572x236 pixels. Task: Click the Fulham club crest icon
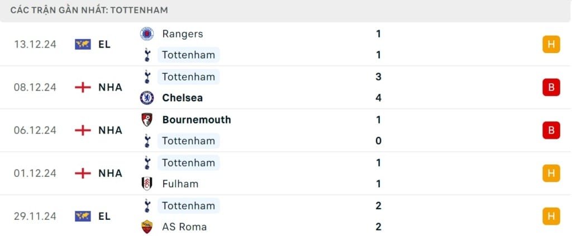(x=147, y=184)
